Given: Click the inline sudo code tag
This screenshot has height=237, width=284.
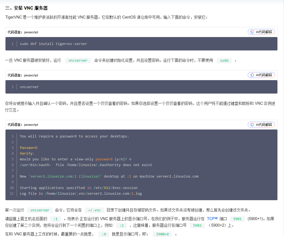Looking at the screenshot, I should point(224,61).
